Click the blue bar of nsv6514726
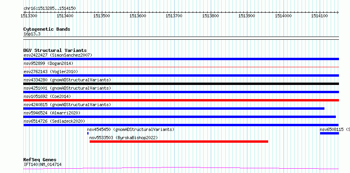The width and height of the screenshot is (350, 173). tap(181, 125)
